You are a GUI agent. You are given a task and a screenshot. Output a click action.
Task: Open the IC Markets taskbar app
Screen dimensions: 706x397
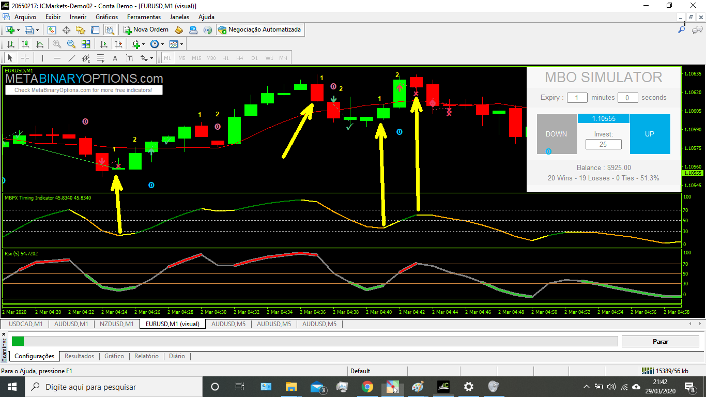pos(443,387)
